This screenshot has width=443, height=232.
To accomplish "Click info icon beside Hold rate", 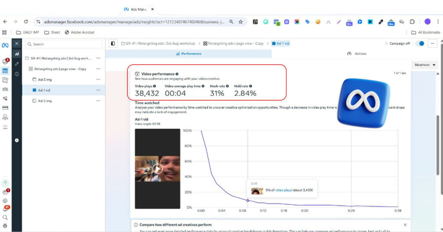I will (250, 86).
